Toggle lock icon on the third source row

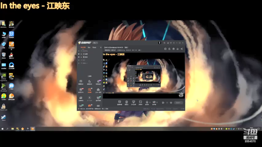tap(81, 57)
